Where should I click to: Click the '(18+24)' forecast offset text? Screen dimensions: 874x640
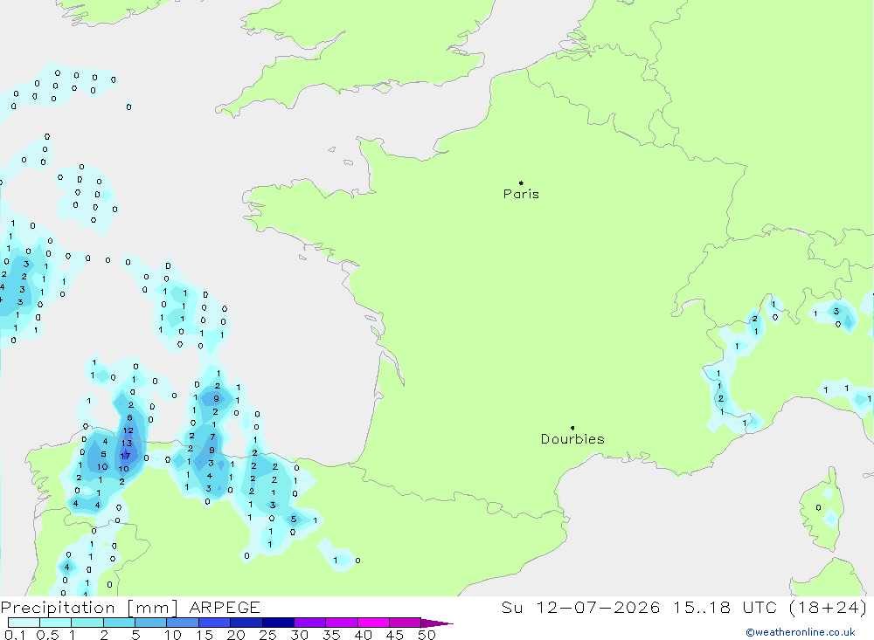click(829, 608)
